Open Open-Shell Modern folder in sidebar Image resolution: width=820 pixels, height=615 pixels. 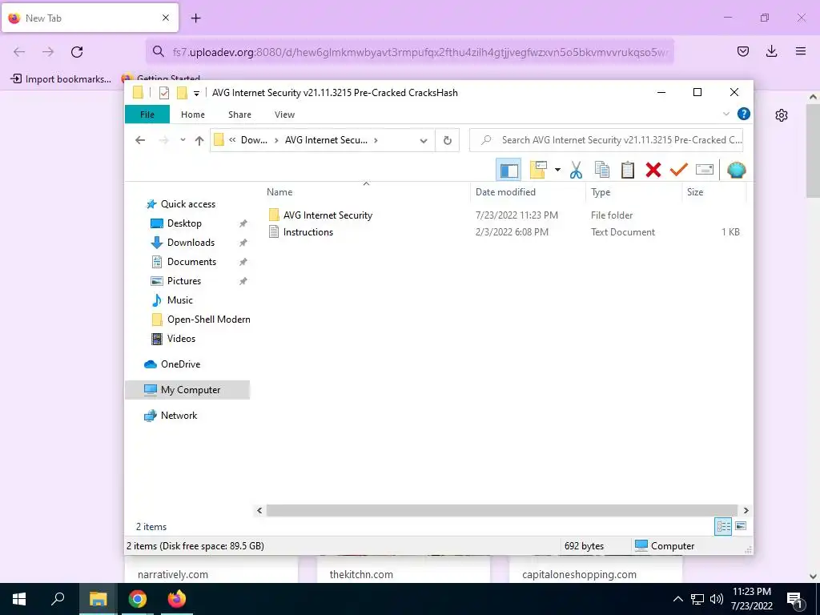point(209,320)
